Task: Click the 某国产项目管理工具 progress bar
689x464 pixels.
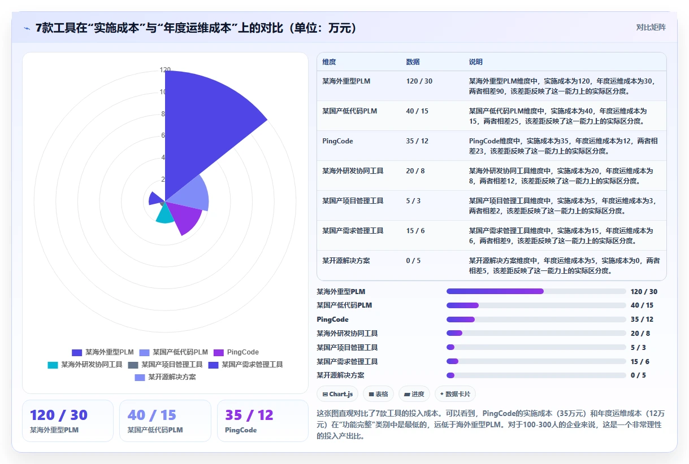Action: (536, 347)
